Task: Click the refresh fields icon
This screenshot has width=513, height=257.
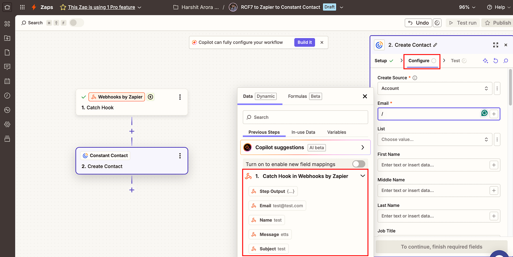Action: click(x=496, y=61)
